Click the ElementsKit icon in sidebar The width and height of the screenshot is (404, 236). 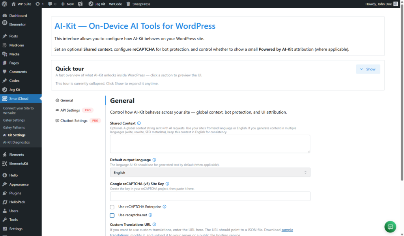pyautogui.click(x=5, y=164)
